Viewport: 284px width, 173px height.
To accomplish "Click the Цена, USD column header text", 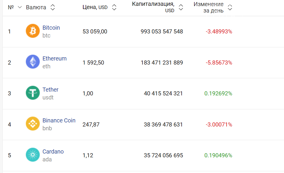I will [x=95, y=7].
